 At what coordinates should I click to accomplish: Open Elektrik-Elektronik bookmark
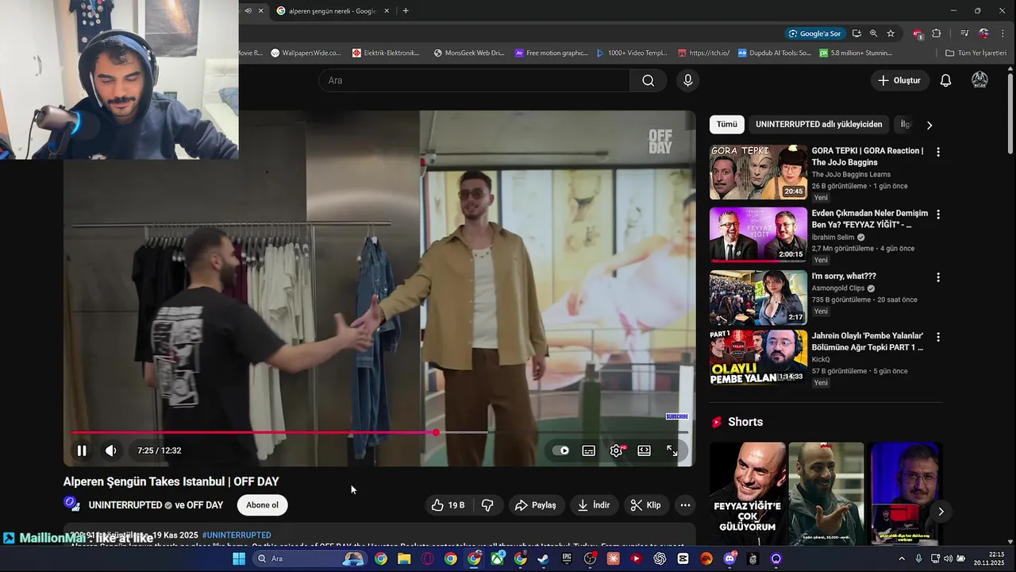(386, 53)
